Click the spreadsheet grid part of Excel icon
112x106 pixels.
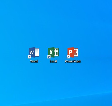tap(57, 52)
